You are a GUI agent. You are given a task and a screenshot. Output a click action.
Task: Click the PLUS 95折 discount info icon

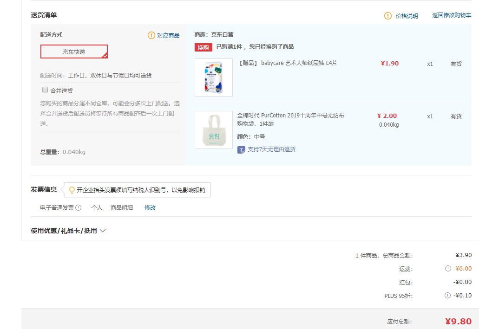[447, 296]
